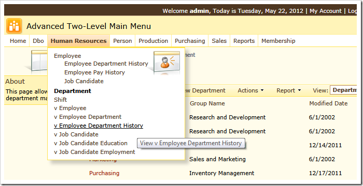Screen dimensions: 363x186
Task: Open the Dbo menu tab
Action: point(38,41)
